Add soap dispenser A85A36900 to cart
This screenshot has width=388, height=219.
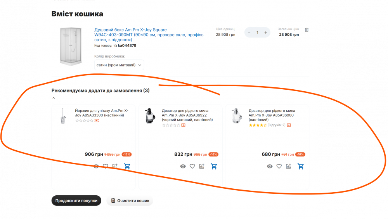click(x=301, y=167)
